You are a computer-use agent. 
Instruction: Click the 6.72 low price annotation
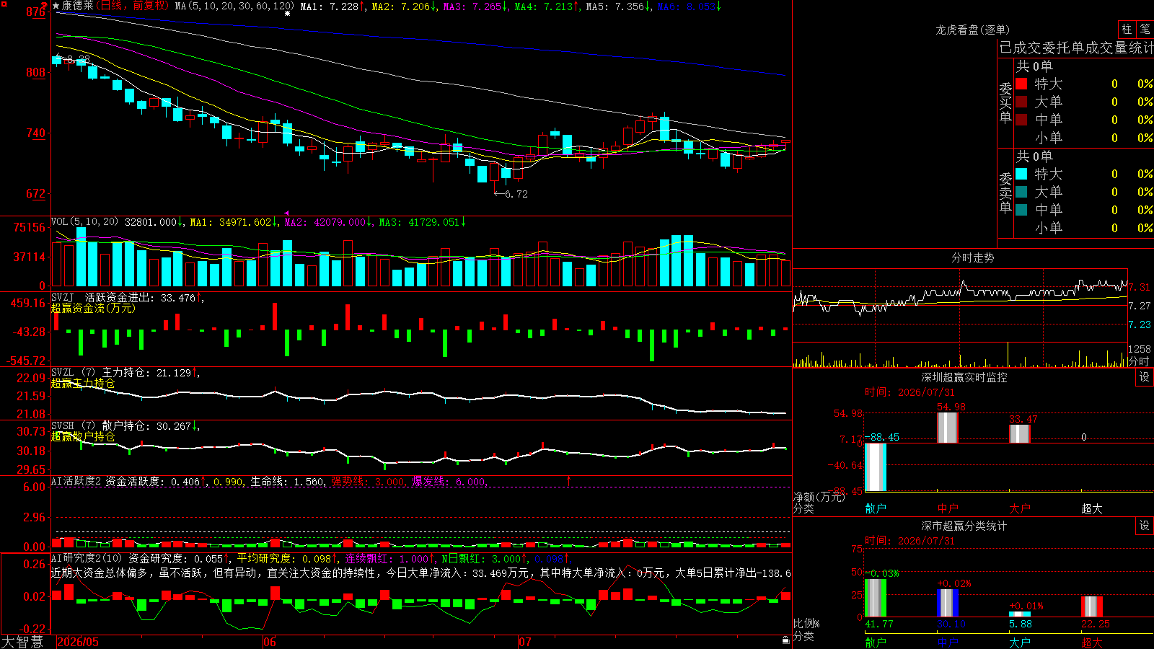(511, 194)
